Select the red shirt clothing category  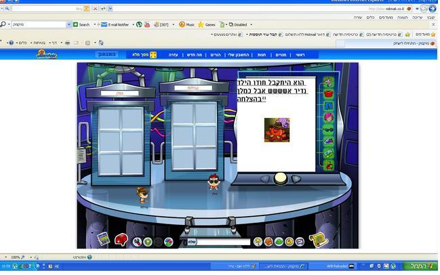tap(329, 93)
